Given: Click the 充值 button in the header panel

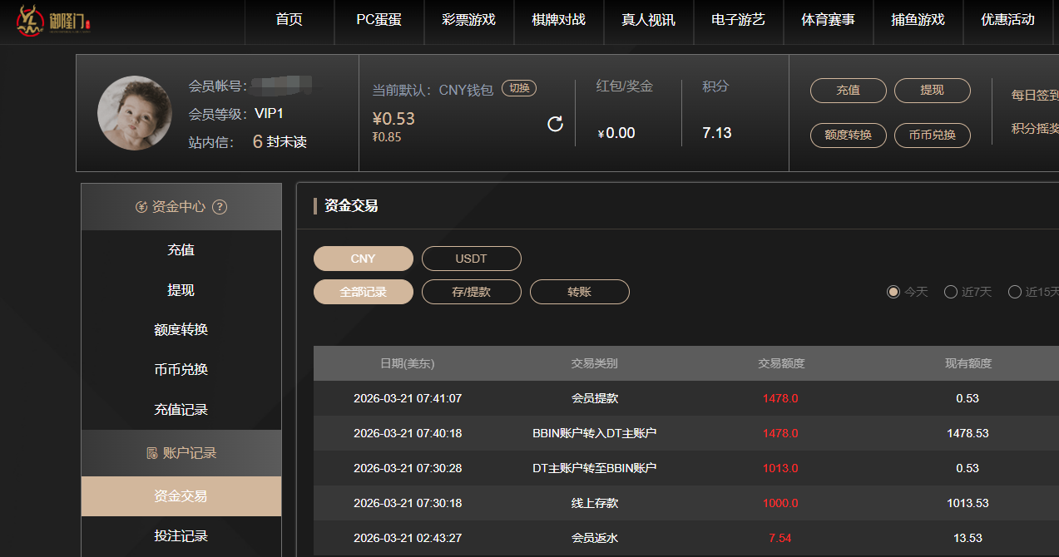Looking at the screenshot, I should (x=848, y=91).
